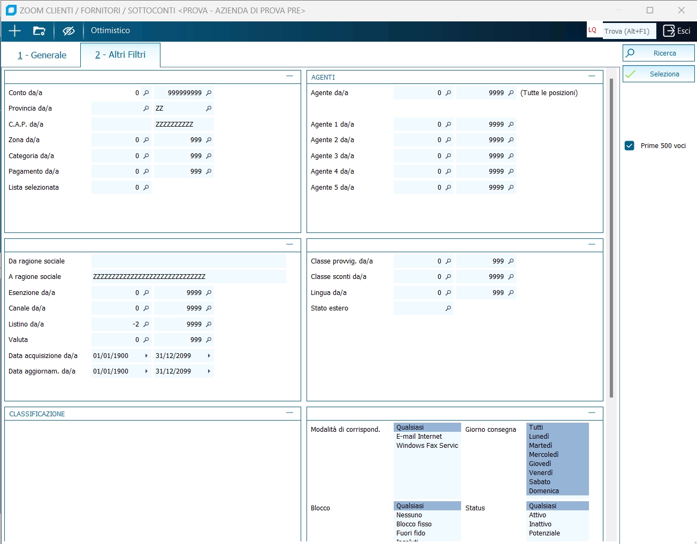Open lookup for Conto da field
The height and width of the screenshot is (544, 697).
coord(146,93)
